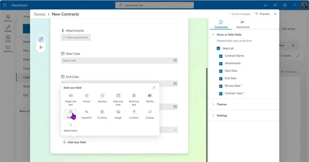Select the pencil edit mode icon

(41, 39)
